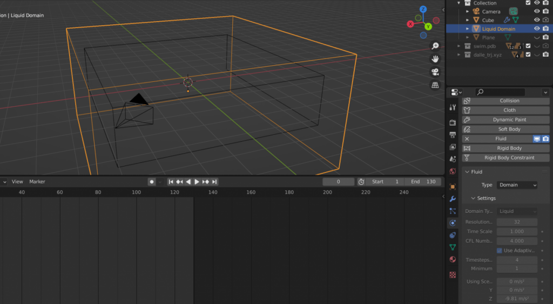Play the timeline animation forward
553x304 pixels.
[197, 182]
